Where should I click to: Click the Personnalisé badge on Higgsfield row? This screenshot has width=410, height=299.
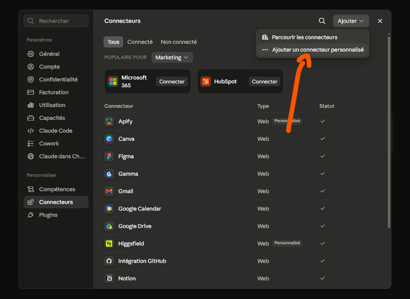click(287, 243)
